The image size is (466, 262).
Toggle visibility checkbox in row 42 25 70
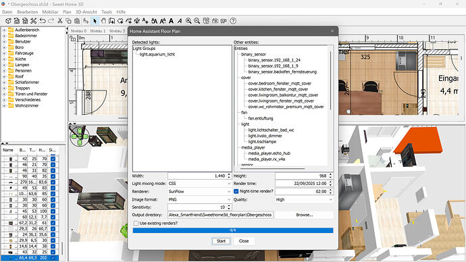[53, 159]
